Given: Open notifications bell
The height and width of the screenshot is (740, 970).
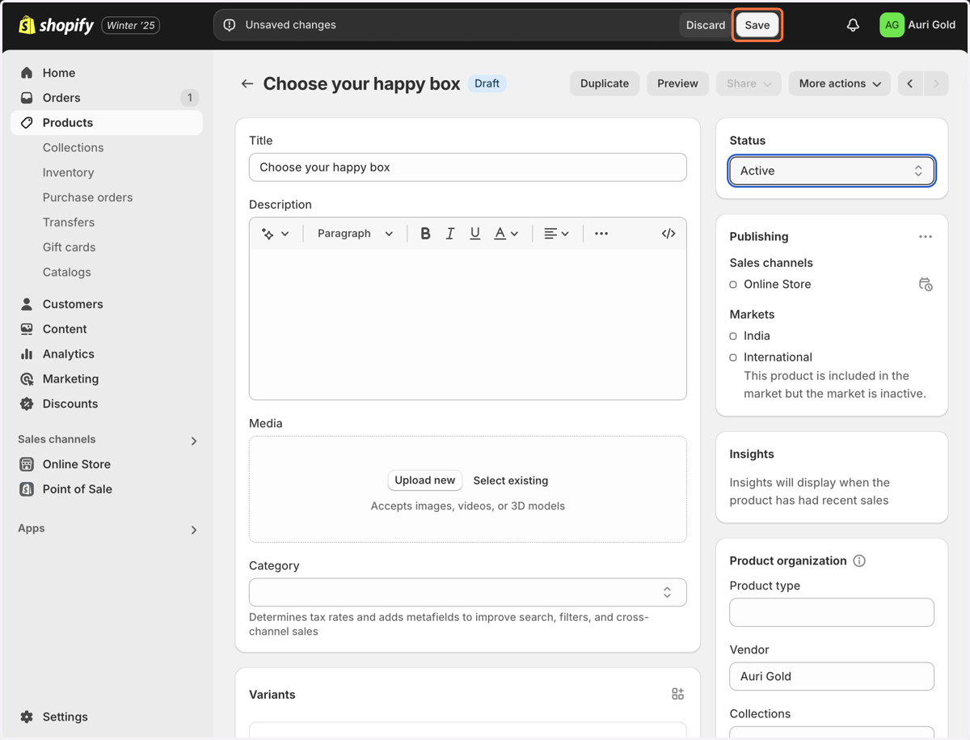Looking at the screenshot, I should 853,25.
